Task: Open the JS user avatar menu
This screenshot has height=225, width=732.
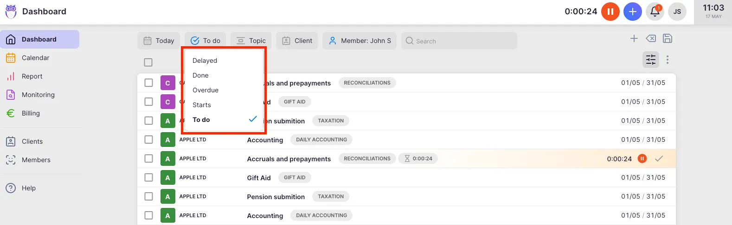Action: point(677,12)
